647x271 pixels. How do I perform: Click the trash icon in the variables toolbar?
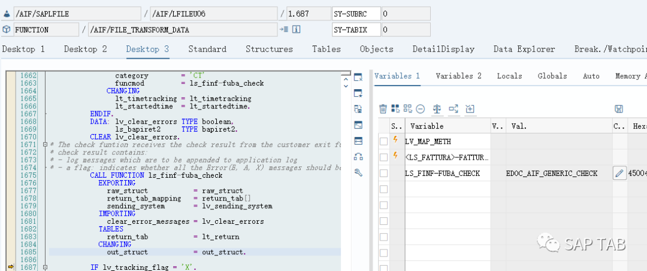383,109
